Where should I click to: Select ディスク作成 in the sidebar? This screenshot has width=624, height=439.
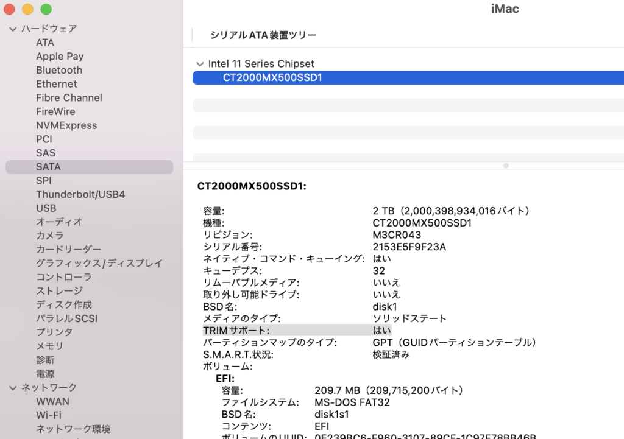63,304
